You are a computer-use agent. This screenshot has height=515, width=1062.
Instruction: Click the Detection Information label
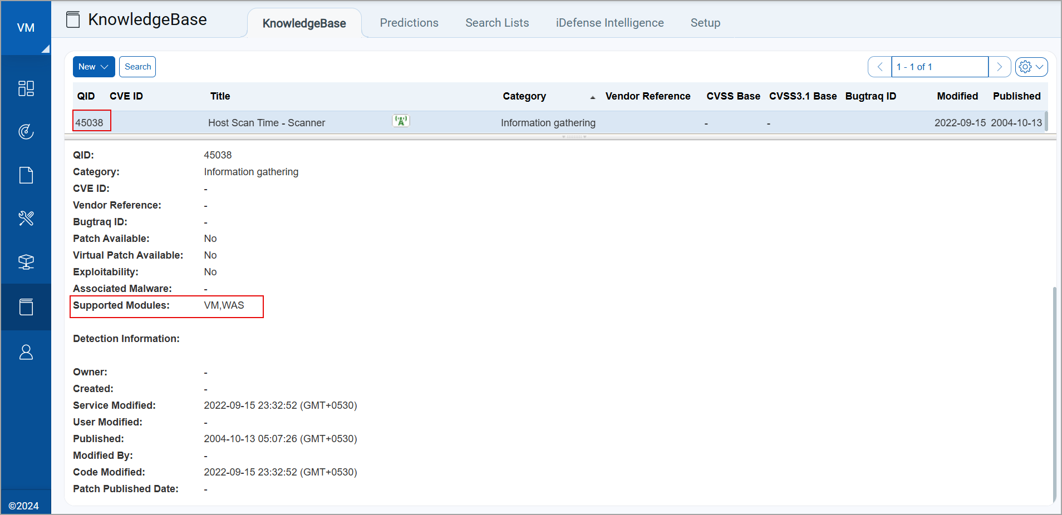click(x=126, y=339)
